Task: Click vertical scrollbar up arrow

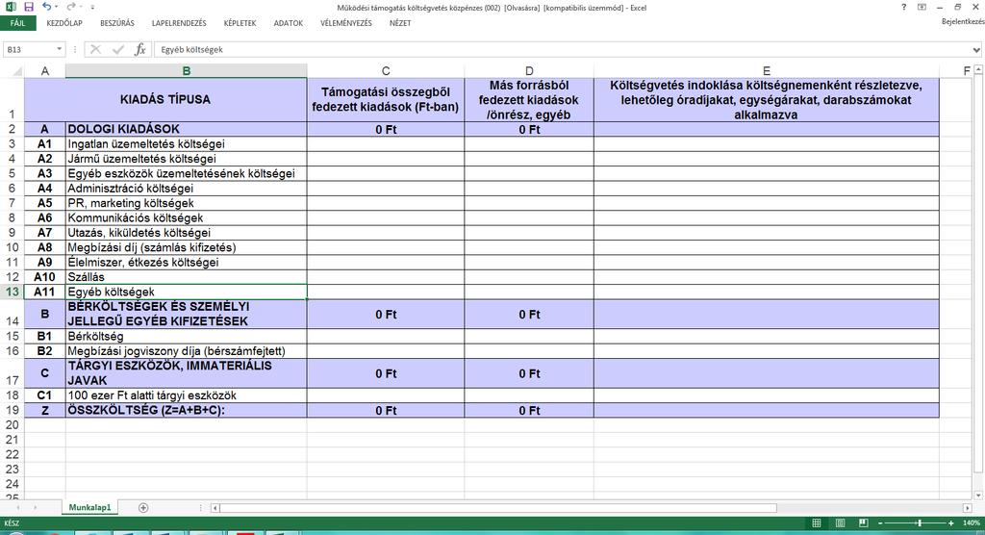Action: [978, 69]
